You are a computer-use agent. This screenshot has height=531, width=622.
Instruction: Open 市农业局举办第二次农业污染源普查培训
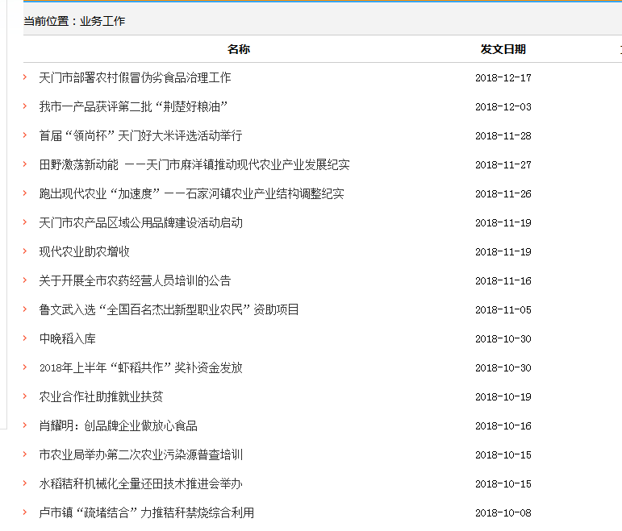(140, 454)
